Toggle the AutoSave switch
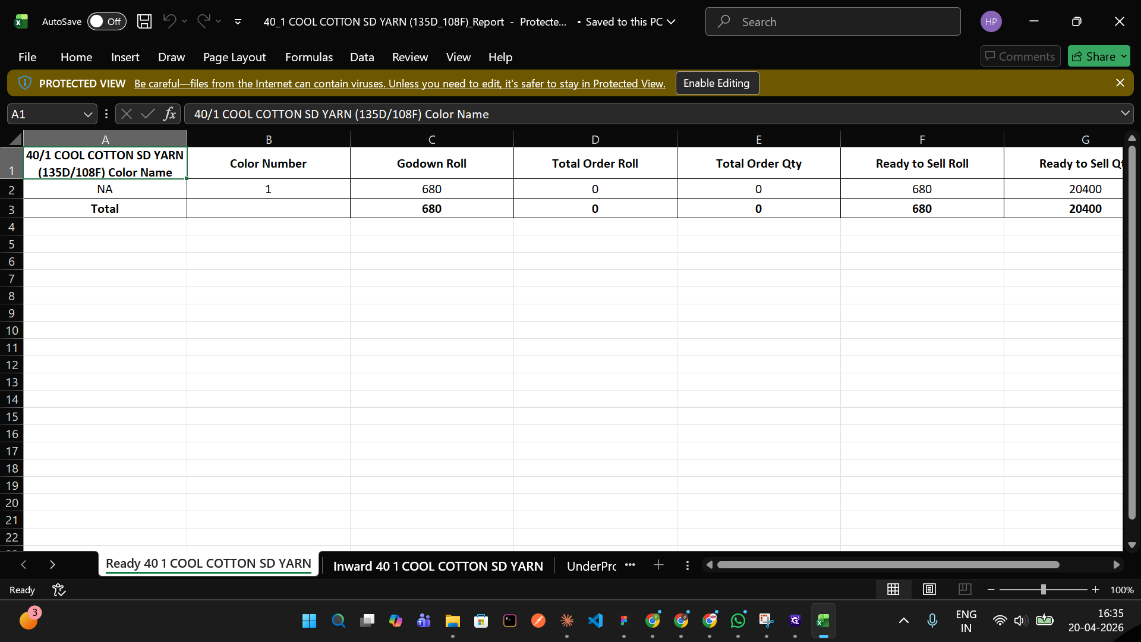 (x=106, y=21)
